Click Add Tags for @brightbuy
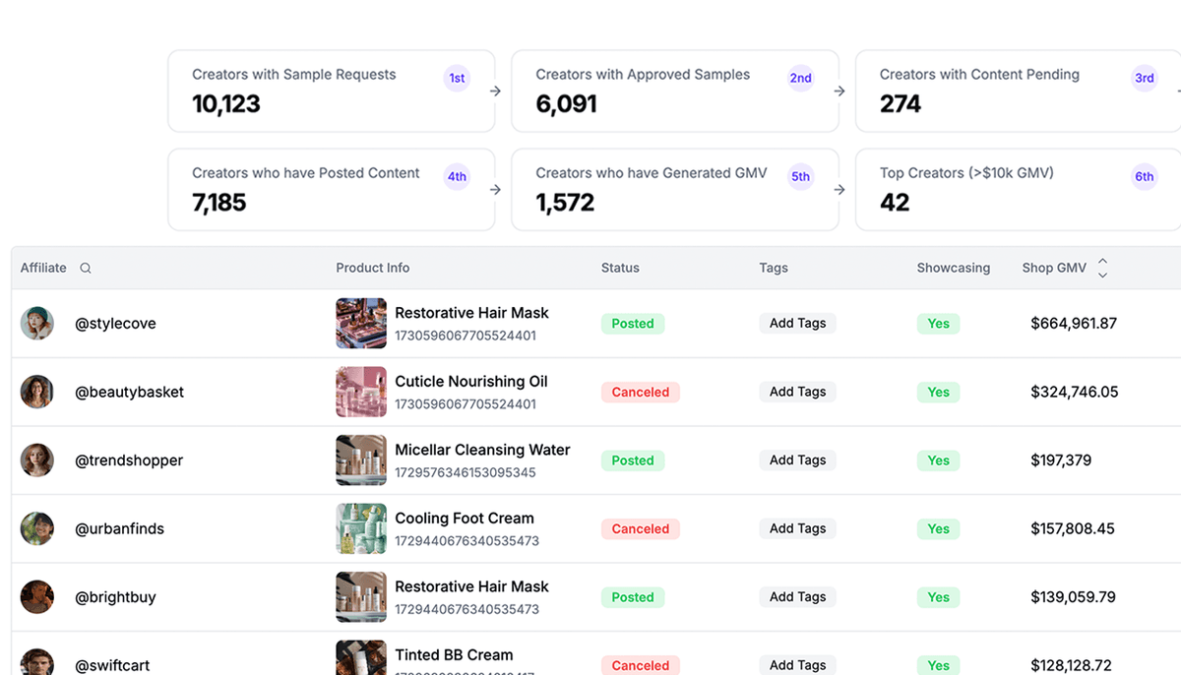1181x675 pixels. 797,596
